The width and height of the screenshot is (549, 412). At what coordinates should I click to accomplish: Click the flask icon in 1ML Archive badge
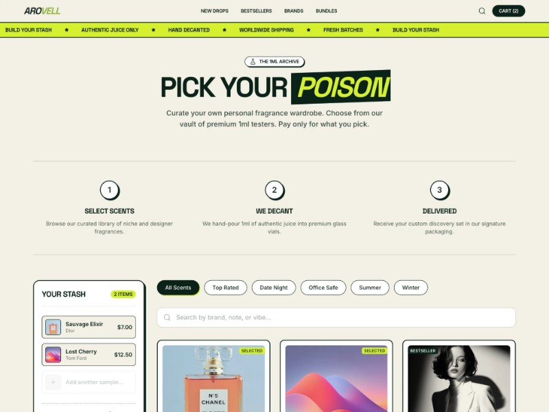[x=253, y=62]
